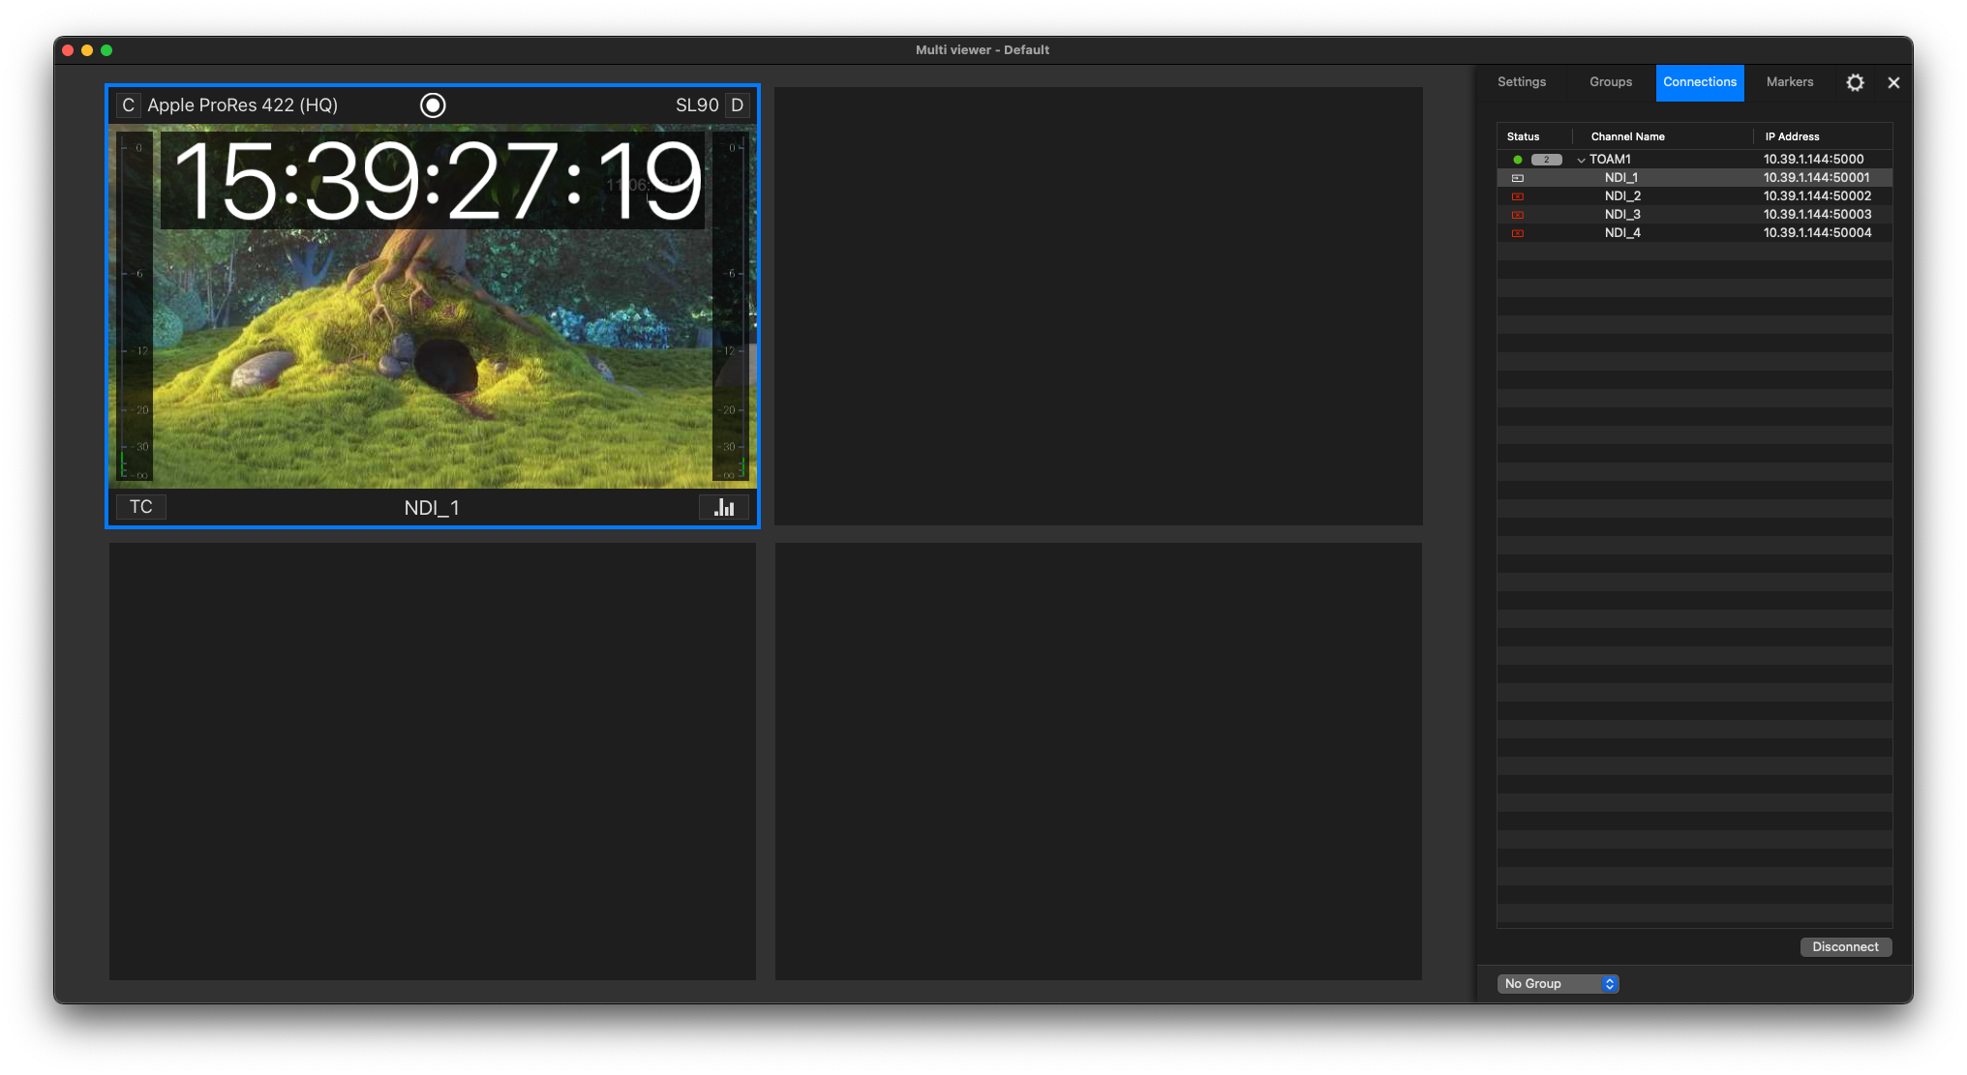Viewport: 1967px width, 1075px height.
Task: Click the left audio level meter on NDI_1
Action: [x=135, y=306]
